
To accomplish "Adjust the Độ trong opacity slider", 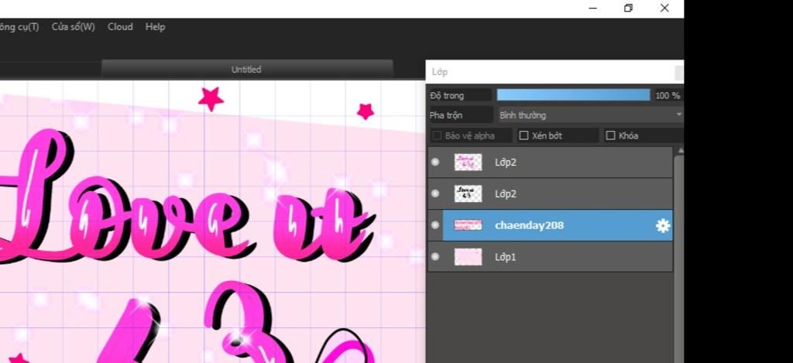I will [x=573, y=95].
